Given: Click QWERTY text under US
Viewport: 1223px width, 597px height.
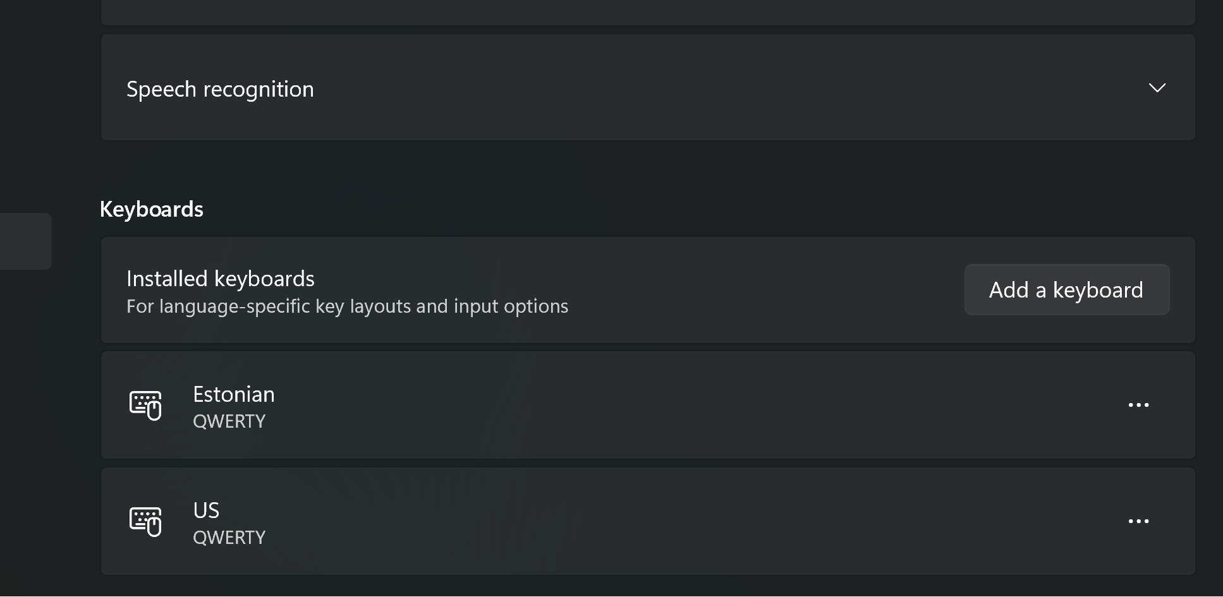Looking at the screenshot, I should (x=229, y=538).
